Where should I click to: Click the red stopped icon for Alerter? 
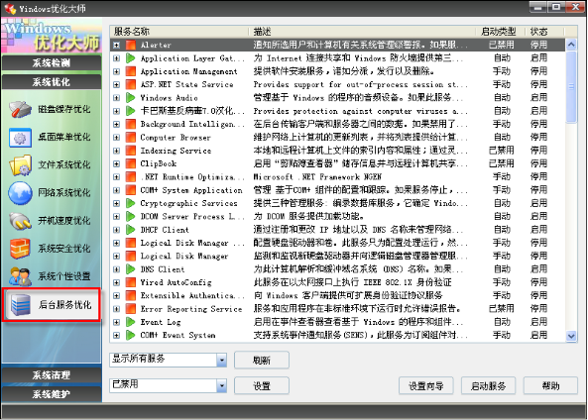point(130,45)
